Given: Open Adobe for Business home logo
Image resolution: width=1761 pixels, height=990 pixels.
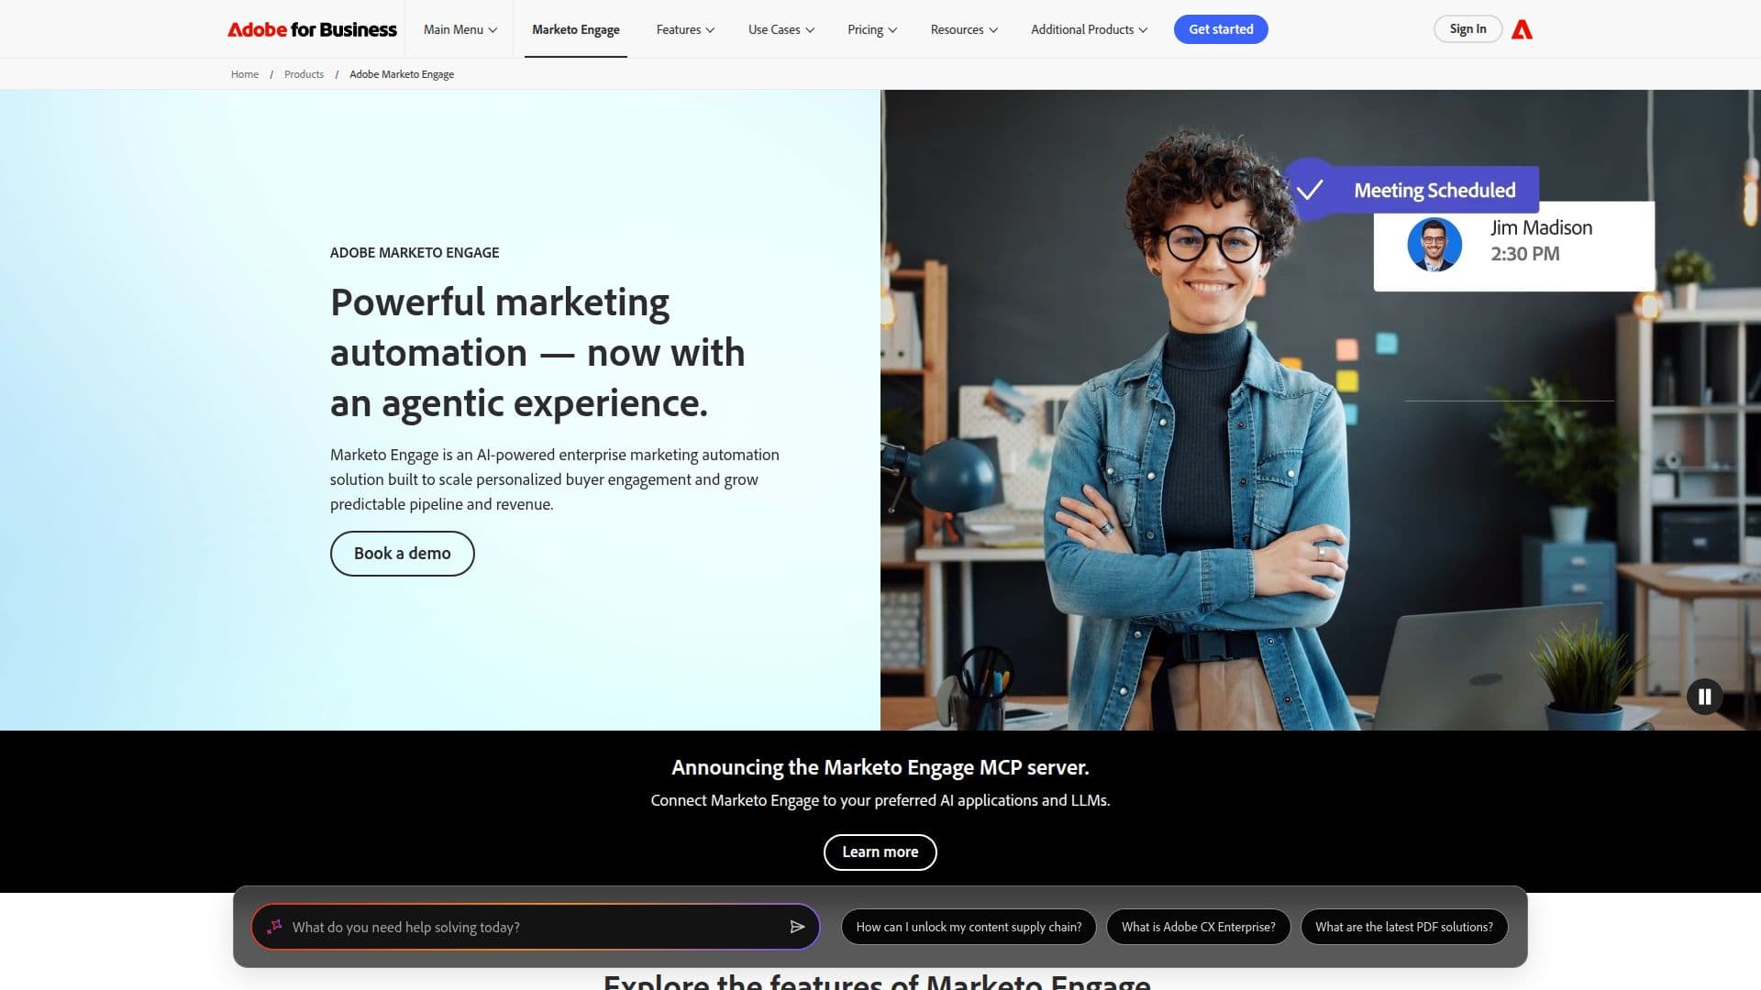Looking at the screenshot, I should pyautogui.click(x=312, y=29).
